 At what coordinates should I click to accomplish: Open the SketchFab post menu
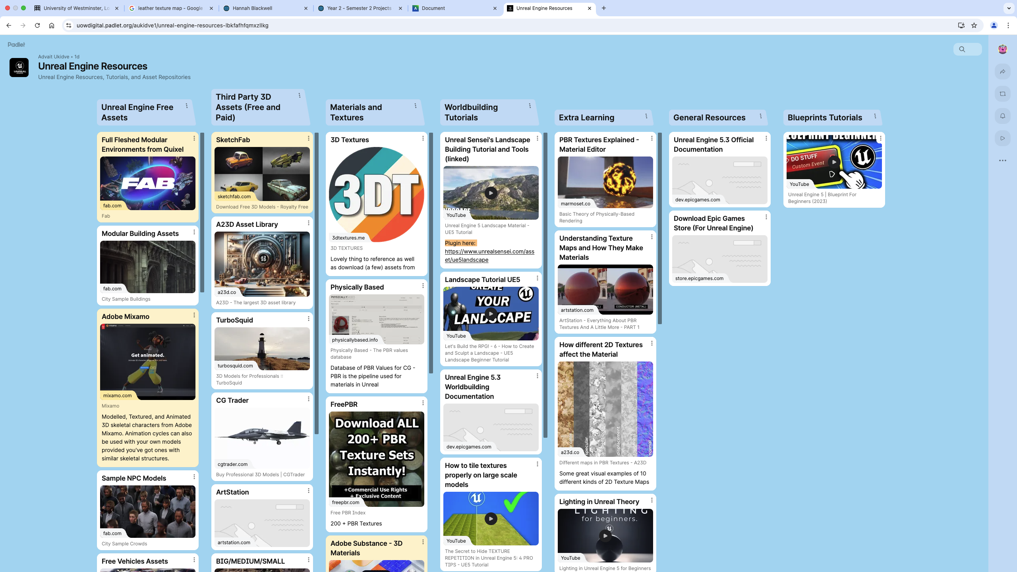(309, 138)
